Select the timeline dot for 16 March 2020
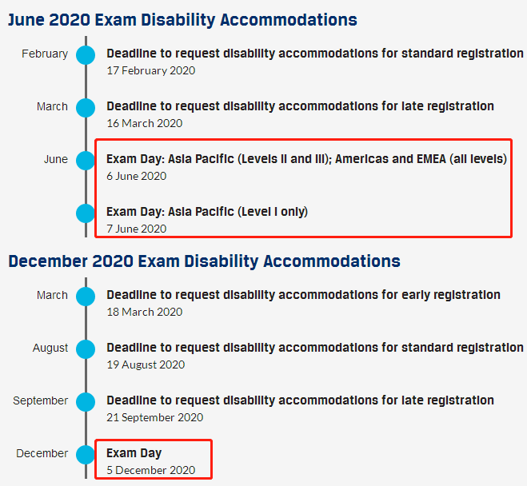Screen dimensions: 527x486 86,107
